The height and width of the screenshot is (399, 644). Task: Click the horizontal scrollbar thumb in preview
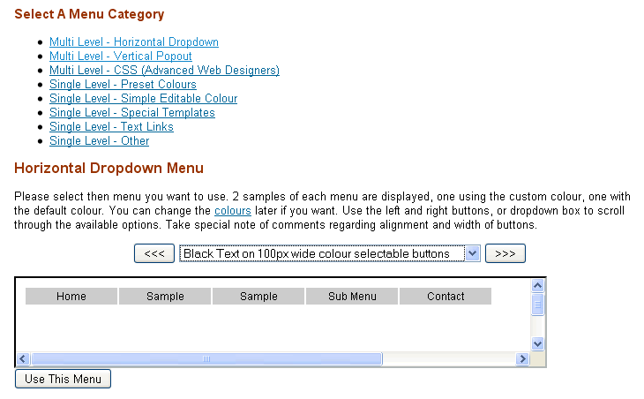pos(206,358)
